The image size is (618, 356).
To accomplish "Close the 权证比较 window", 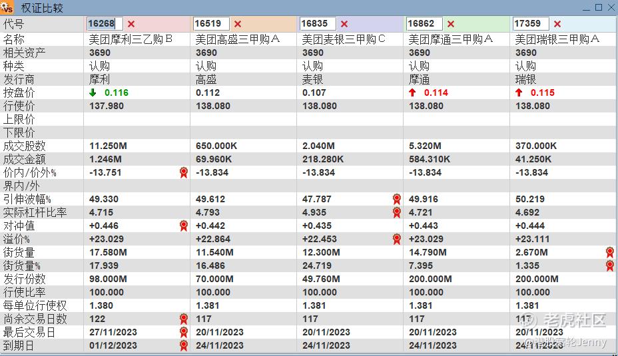I will [x=611, y=7].
